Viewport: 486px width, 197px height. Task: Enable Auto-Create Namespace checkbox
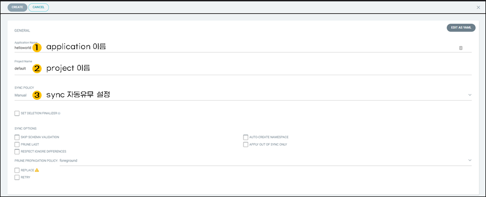[x=246, y=137]
